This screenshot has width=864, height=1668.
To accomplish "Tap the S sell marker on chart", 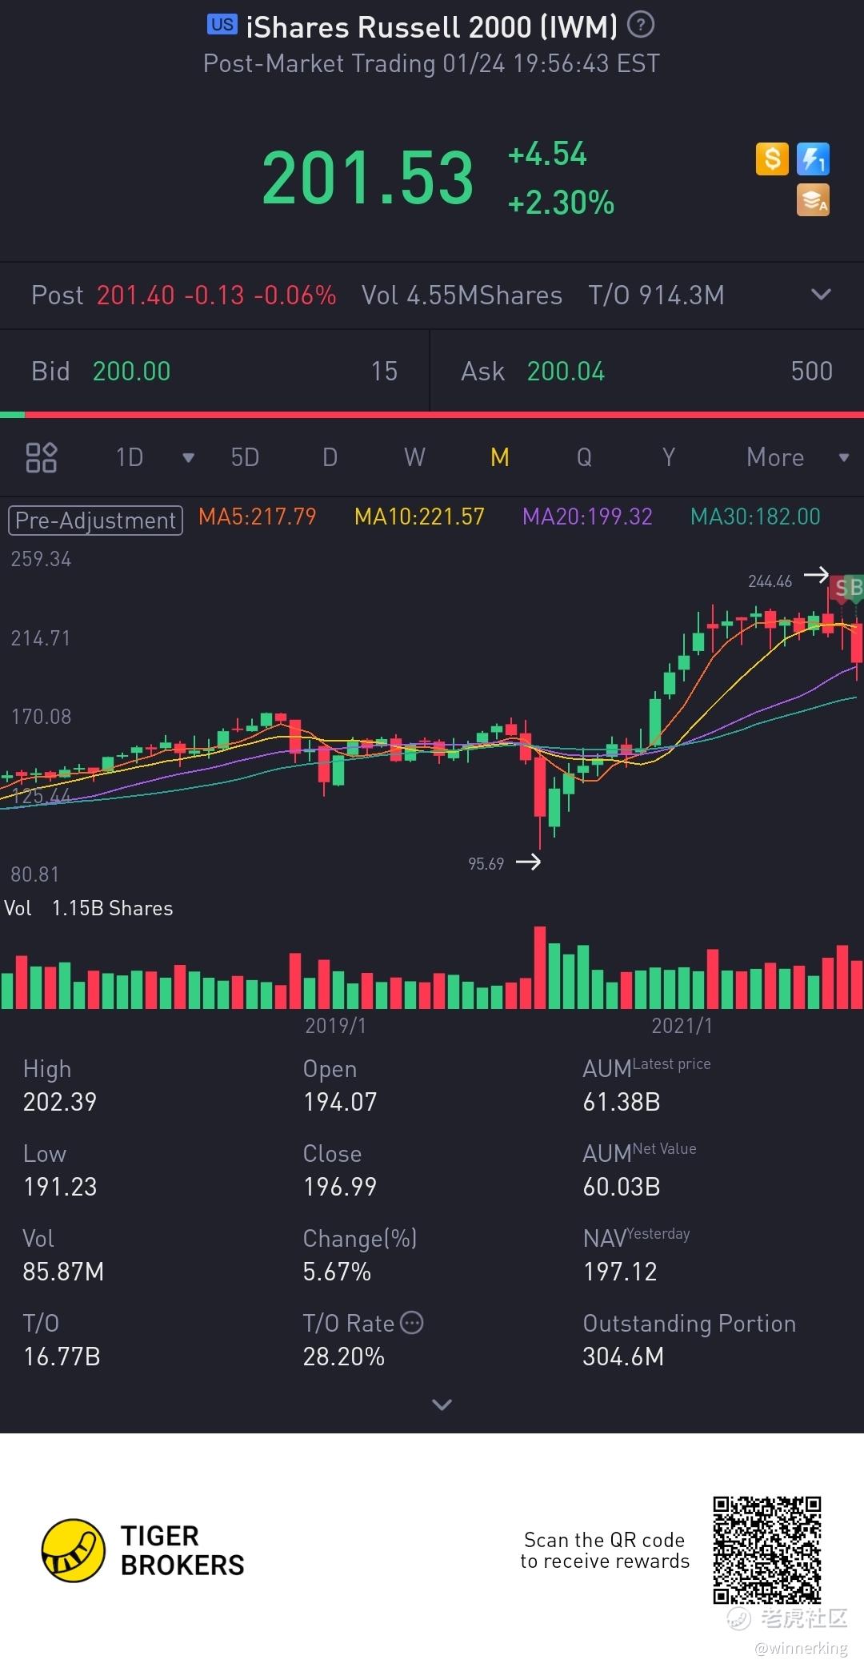I will (839, 589).
